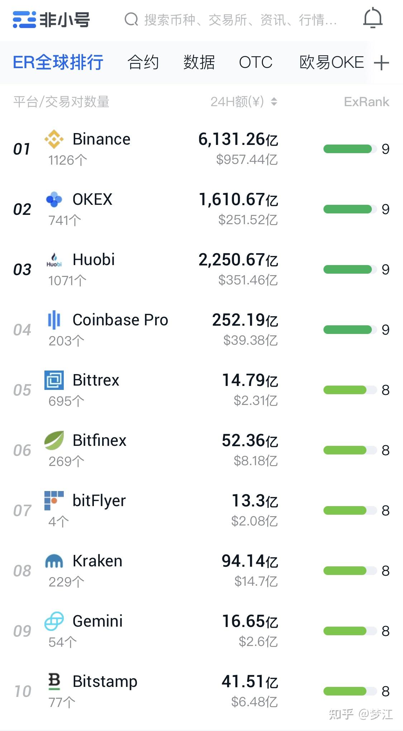Click the Coinbase Pro logo icon

tap(54, 320)
